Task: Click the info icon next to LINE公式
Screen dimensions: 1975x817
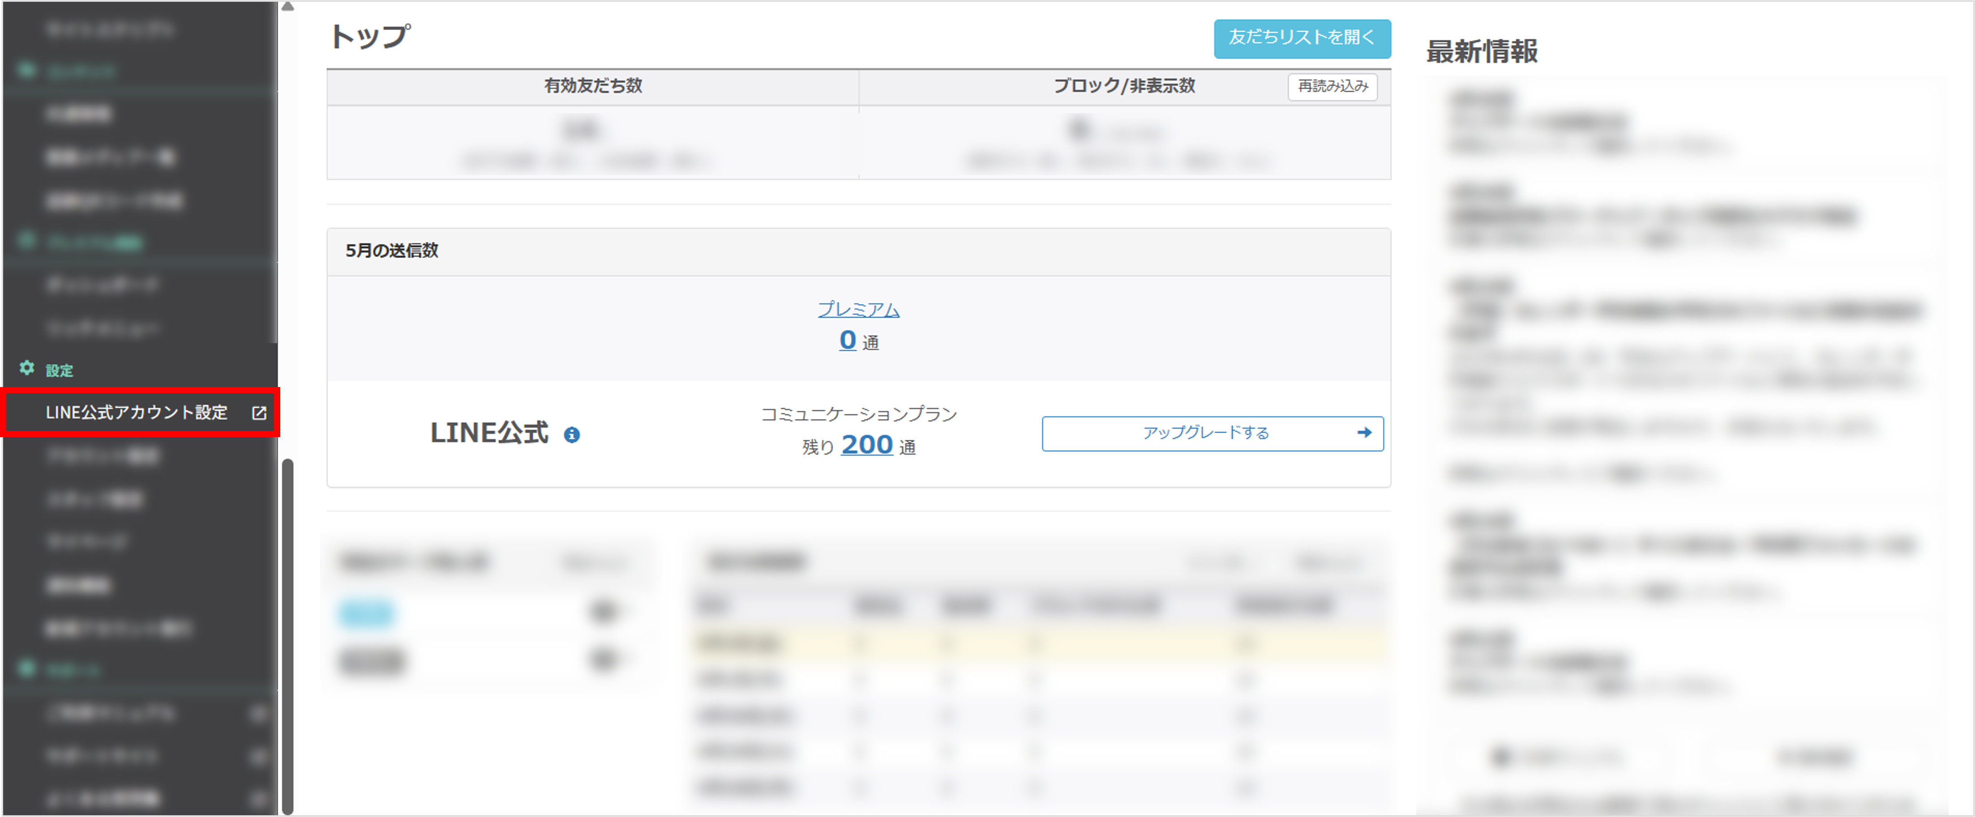Action: pos(572,433)
